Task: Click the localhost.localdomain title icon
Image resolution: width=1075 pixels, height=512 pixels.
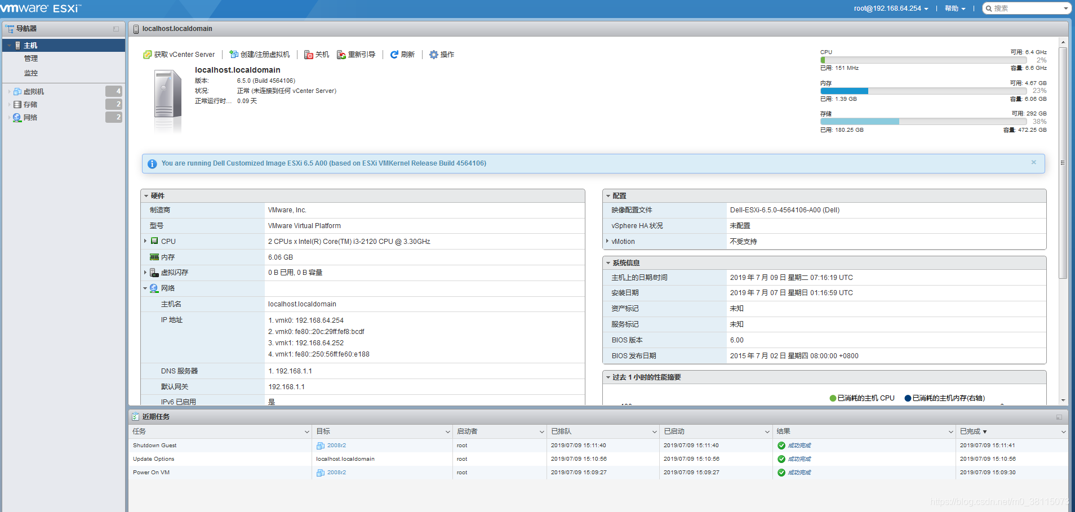Action: (x=136, y=29)
